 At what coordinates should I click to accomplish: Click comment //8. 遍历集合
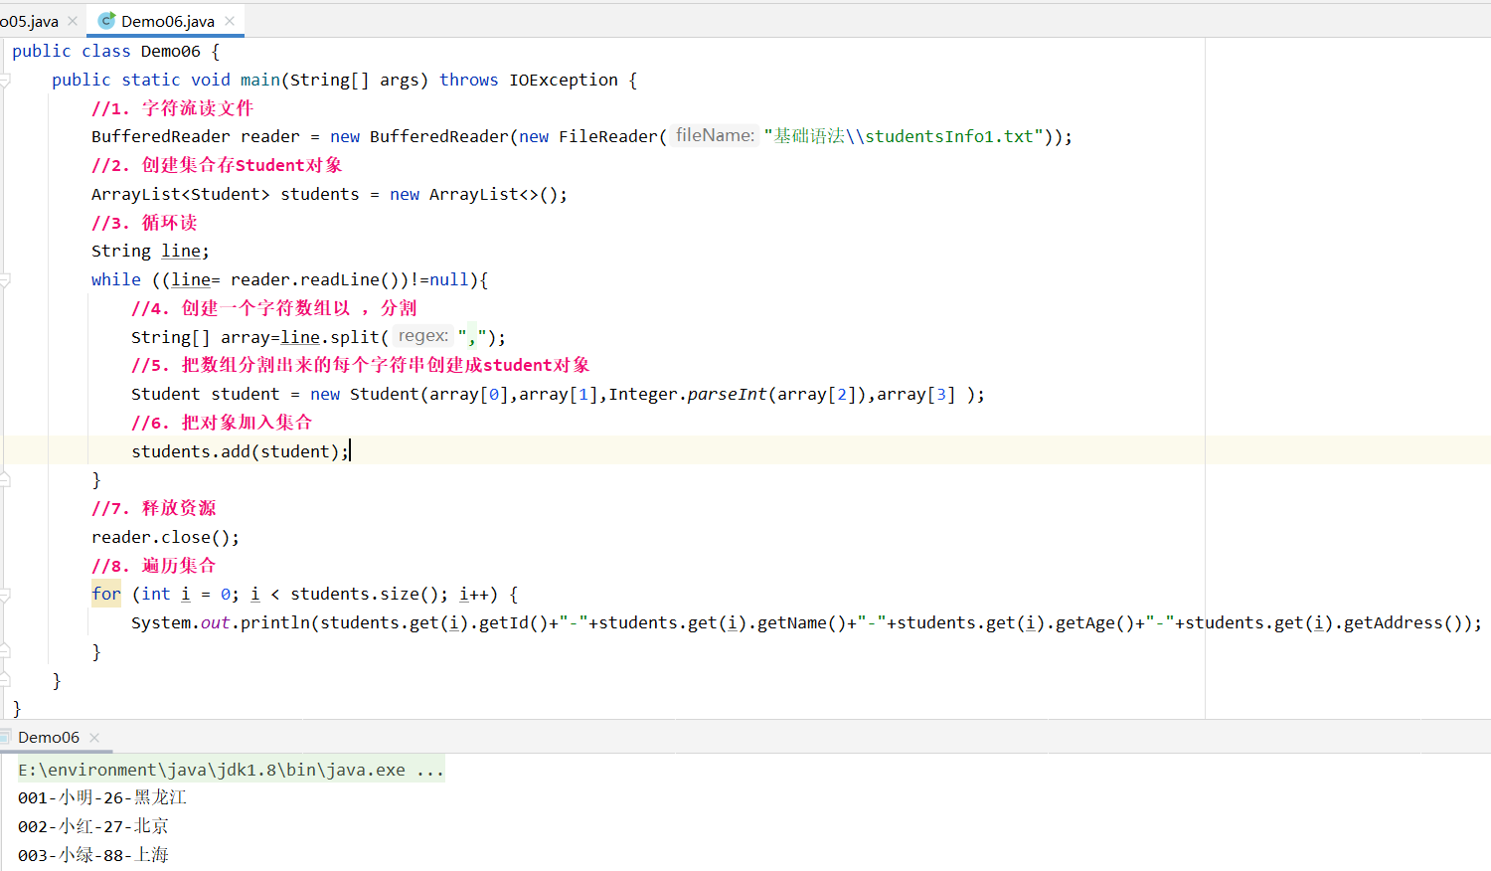(x=153, y=566)
